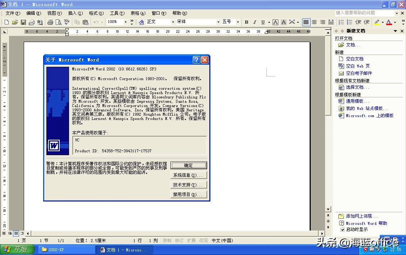406x255 pixels.
Task: Click the Print Preview icon
Action: tap(59, 22)
